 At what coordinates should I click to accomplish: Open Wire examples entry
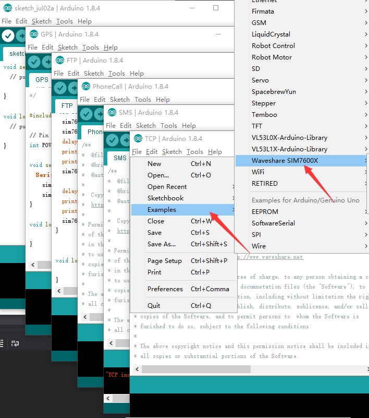click(302, 246)
